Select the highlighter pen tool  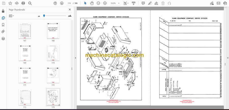[x=150, y=3]
